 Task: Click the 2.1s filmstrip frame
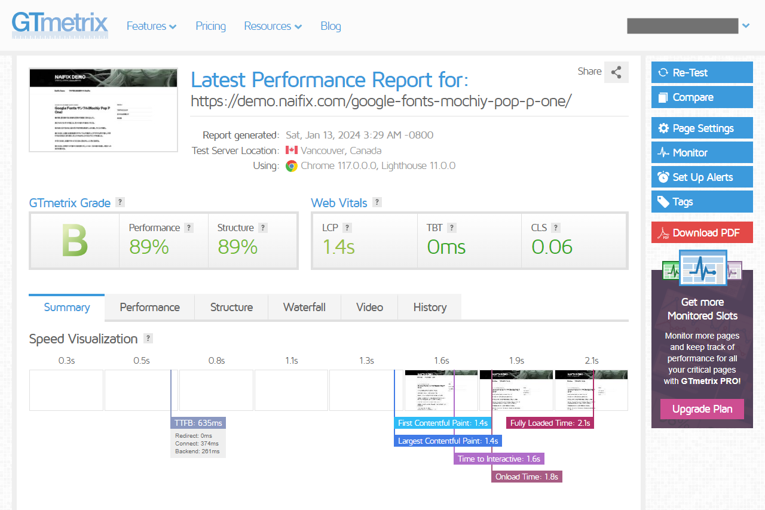pos(591,390)
